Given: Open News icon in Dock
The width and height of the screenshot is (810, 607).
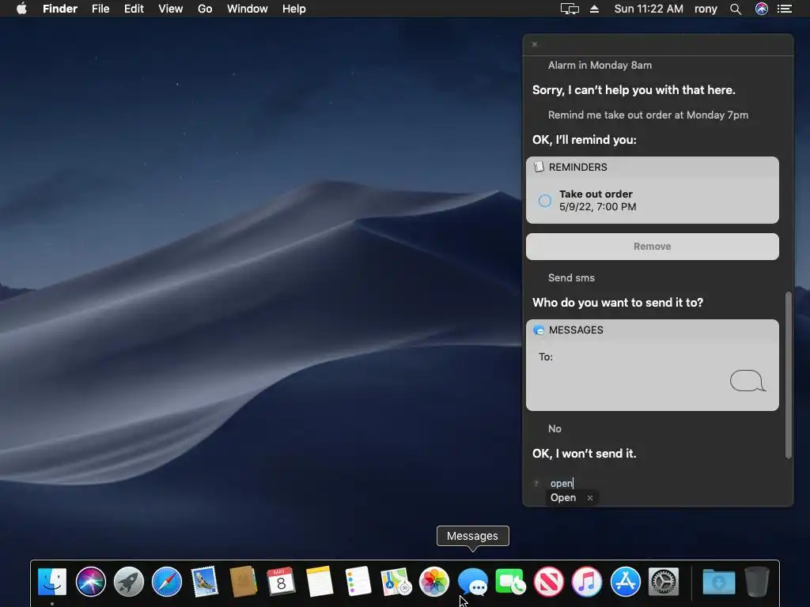Looking at the screenshot, I should point(549,582).
